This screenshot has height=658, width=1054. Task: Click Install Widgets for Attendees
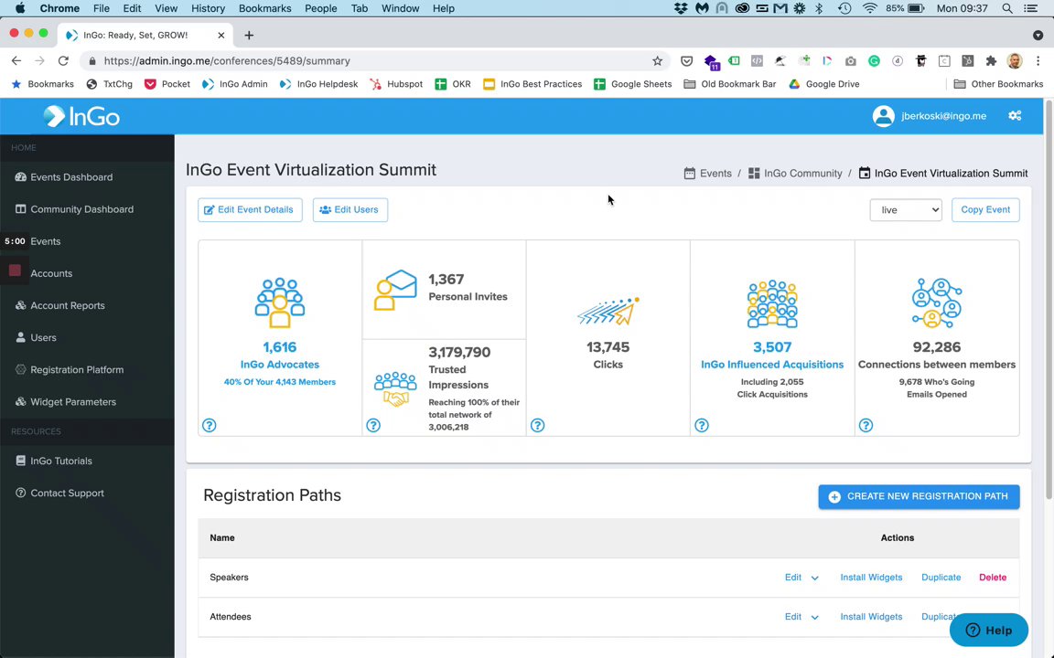click(871, 617)
